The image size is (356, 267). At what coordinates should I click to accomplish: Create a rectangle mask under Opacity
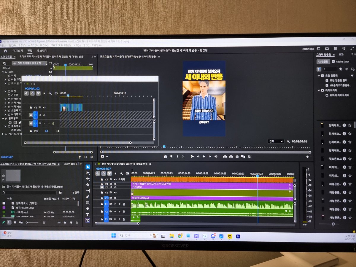[15, 122]
